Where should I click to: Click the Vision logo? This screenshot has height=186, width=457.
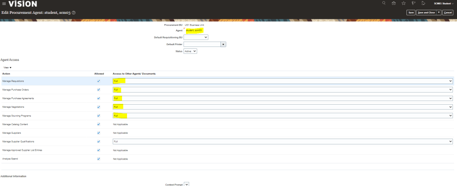(22, 4)
